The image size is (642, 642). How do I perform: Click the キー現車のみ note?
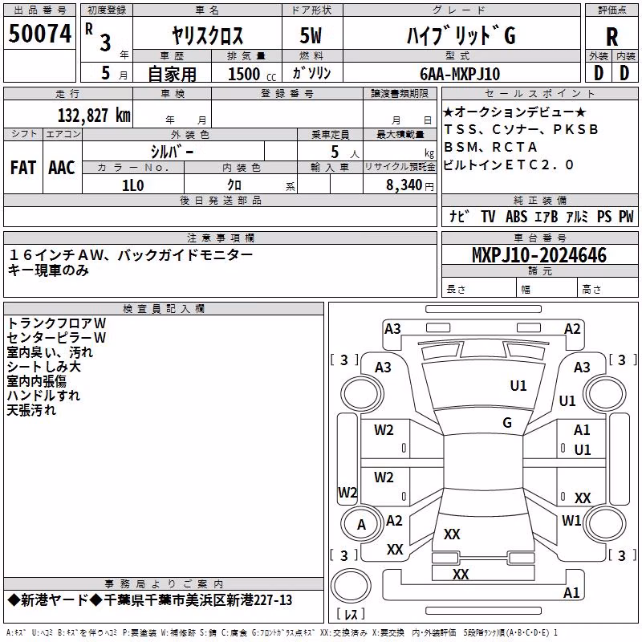tap(48, 270)
